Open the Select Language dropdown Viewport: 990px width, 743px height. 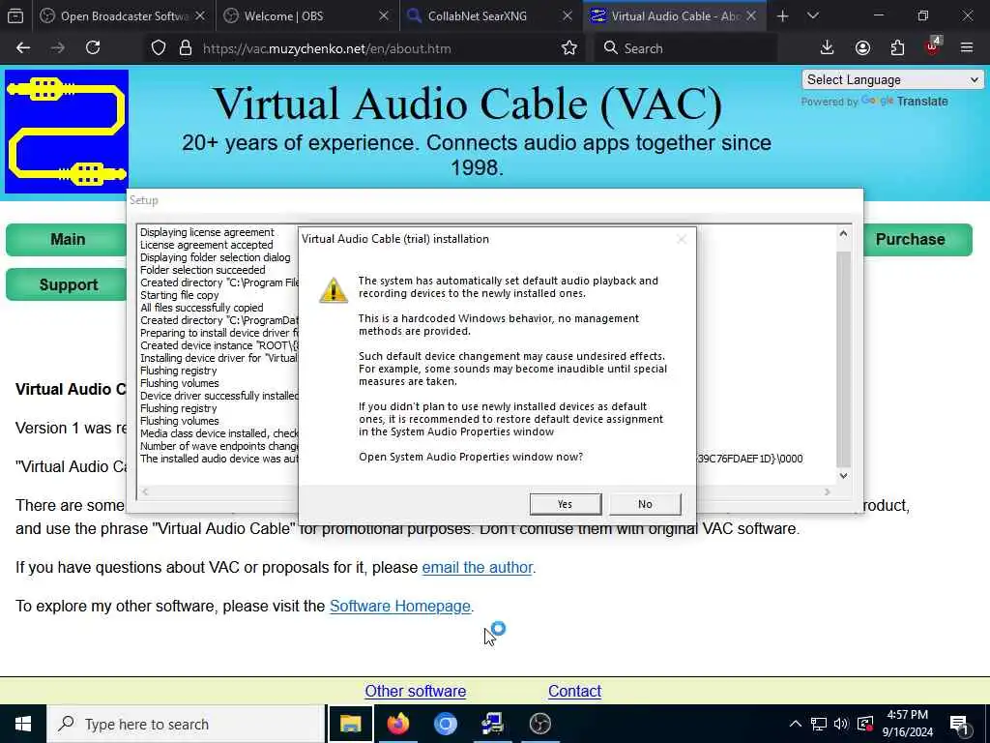892,79
